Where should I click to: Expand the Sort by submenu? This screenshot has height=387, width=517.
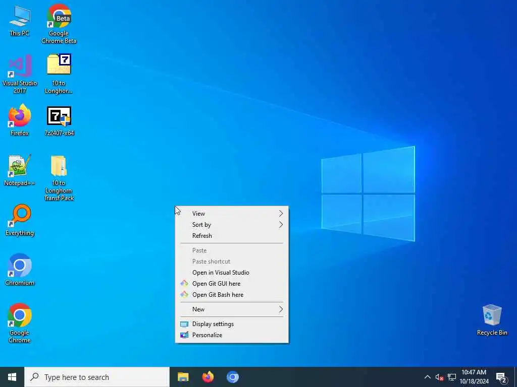click(x=232, y=225)
